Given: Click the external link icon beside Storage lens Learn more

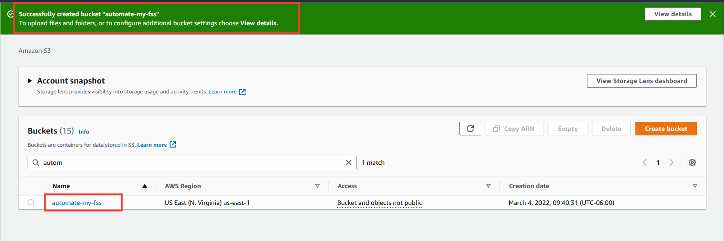Looking at the screenshot, I should click(242, 92).
